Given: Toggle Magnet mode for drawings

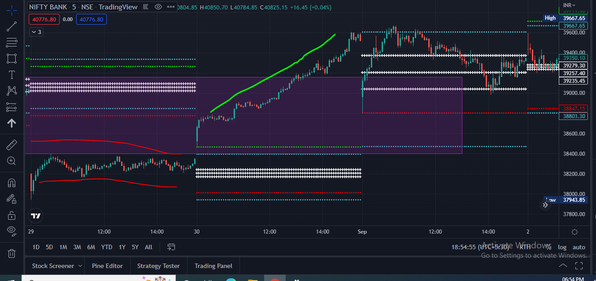Looking at the screenshot, I should point(12,182).
